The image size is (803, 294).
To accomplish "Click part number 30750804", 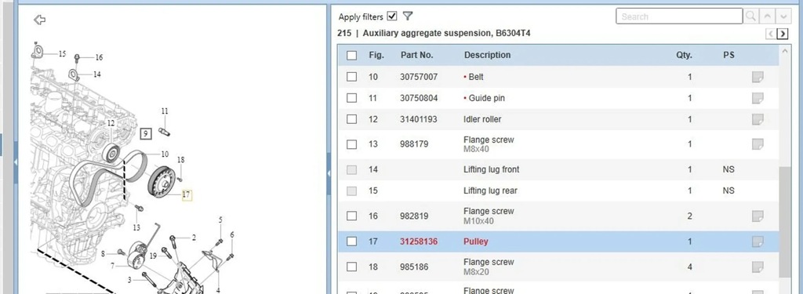I will coord(419,98).
